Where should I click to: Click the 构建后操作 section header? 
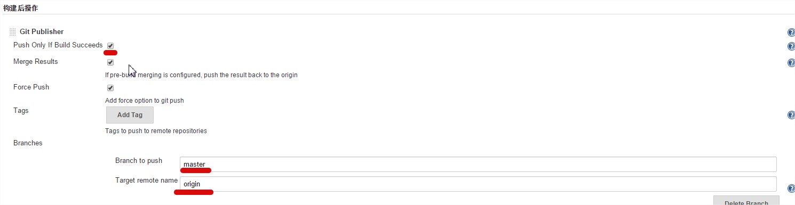pyautogui.click(x=20, y=8)
